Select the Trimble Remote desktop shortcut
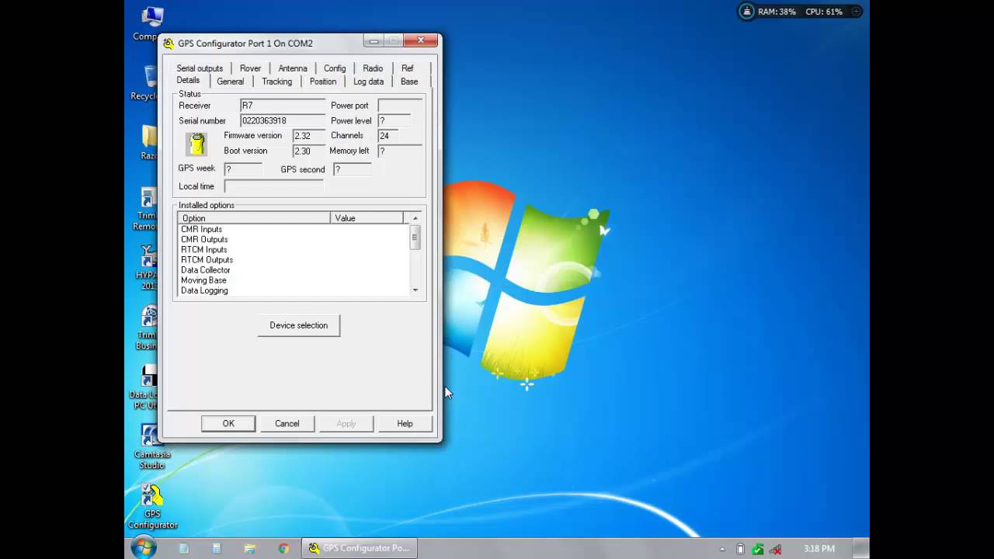 (x=146, y=208)
